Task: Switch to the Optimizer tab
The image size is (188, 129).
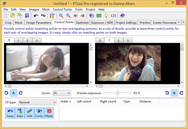Action: click(82, 23)
